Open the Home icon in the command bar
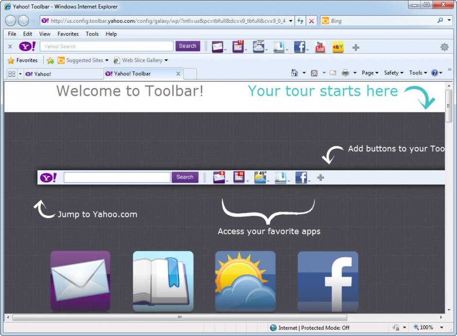This screenshot has width=457, height=336. coord(295,72)
